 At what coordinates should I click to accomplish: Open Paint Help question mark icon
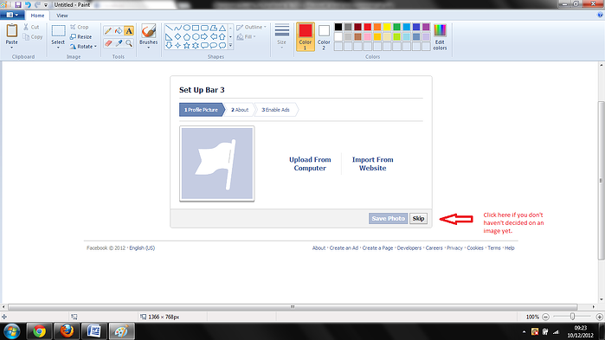(600, 15)
